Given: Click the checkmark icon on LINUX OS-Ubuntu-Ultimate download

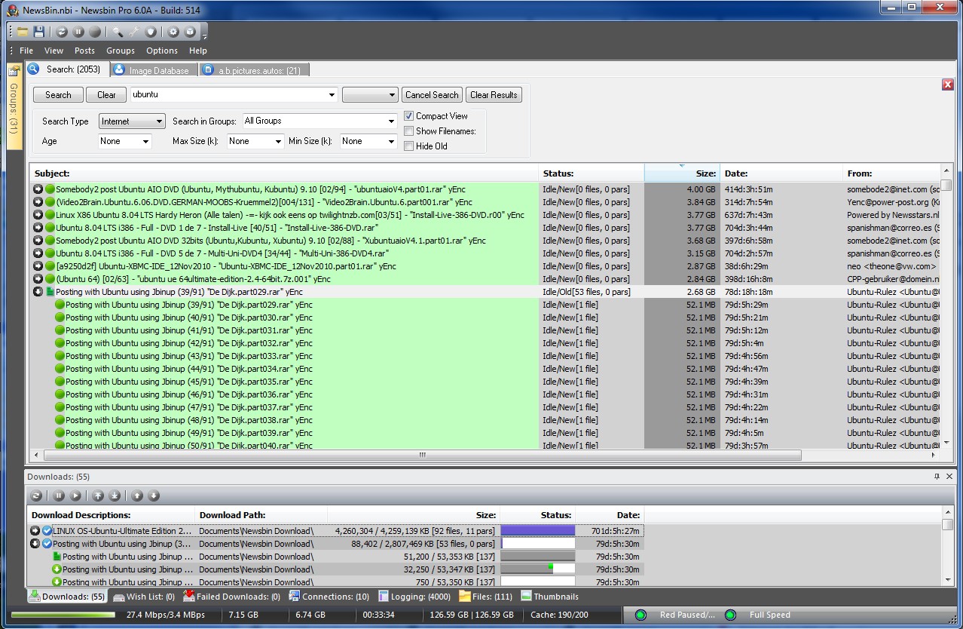Looking at the screenshot, I should [47, 530].
